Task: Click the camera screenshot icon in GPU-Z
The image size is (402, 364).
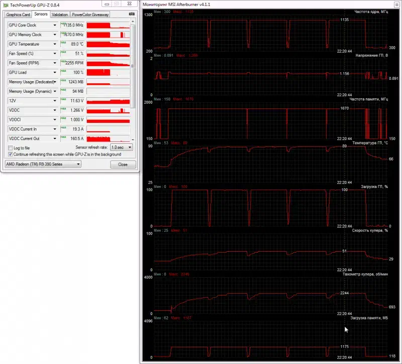Action: [x=132, y=15]
